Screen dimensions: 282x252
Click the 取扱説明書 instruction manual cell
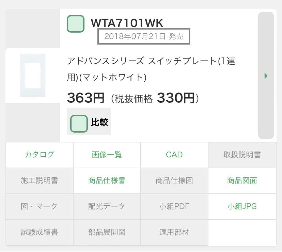[242, 155]
